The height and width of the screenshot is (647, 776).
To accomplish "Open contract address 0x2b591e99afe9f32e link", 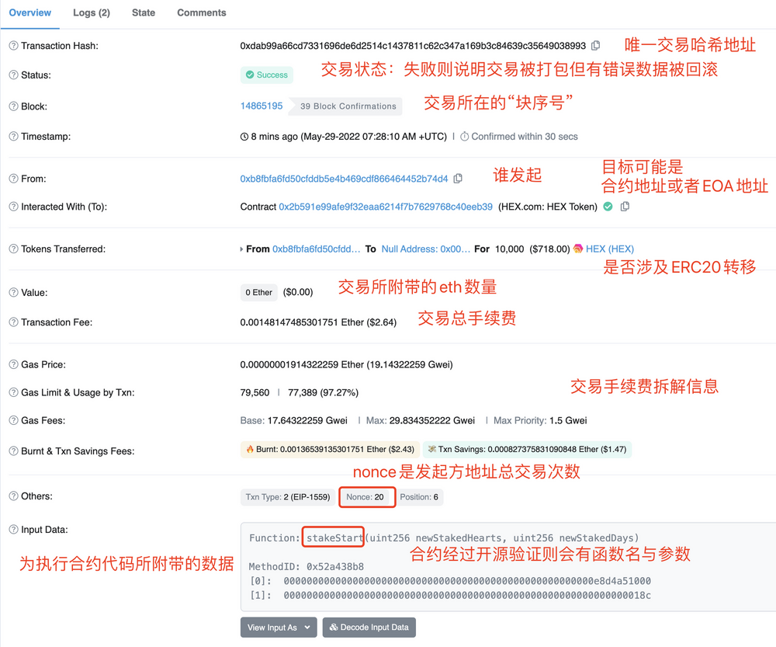I will (386, 207).
